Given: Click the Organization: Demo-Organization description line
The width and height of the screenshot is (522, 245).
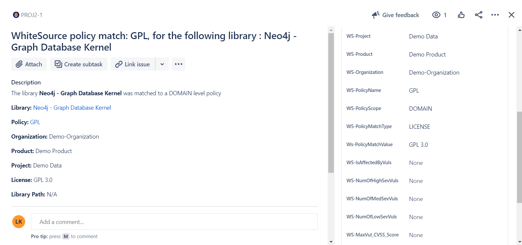Looking at the screenshot, I should pos(55,137).
